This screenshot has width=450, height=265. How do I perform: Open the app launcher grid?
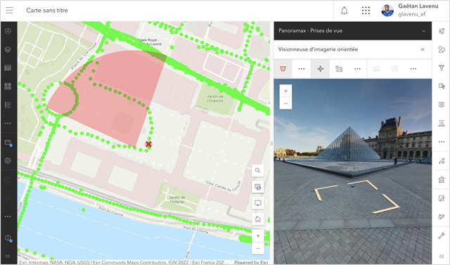366,11
